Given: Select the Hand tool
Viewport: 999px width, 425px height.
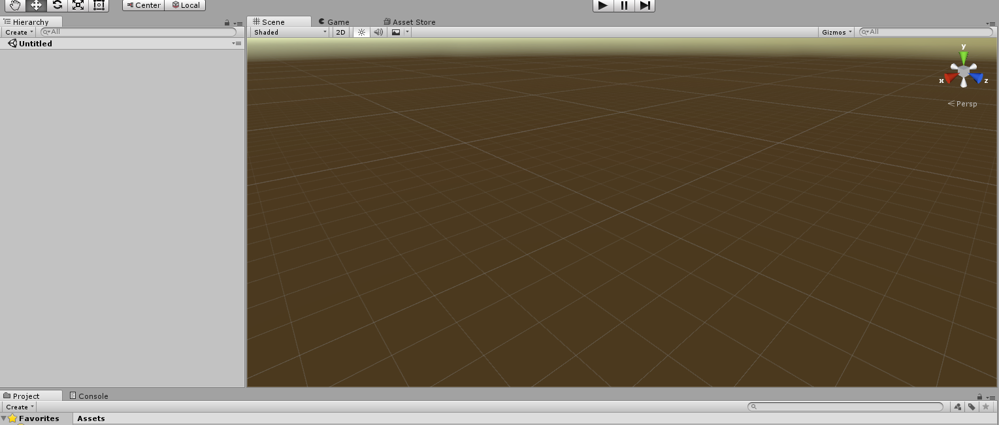Looking at the screenshot, I should pyautogui.click(x=15, y=5).
